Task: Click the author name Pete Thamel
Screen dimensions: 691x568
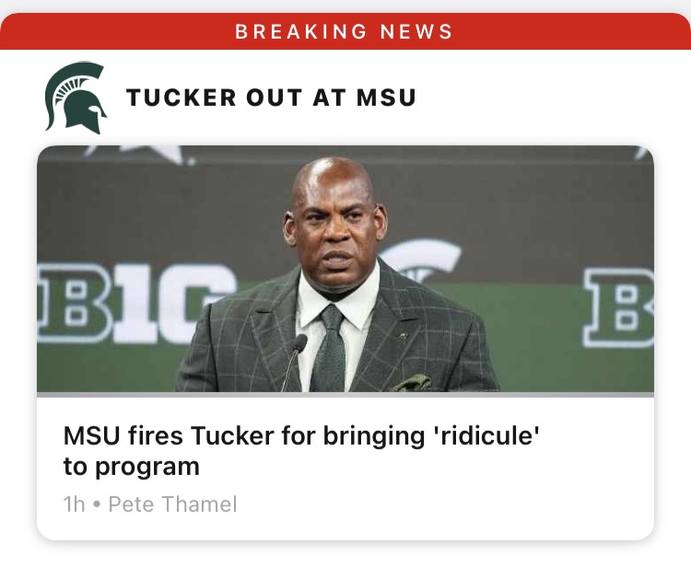Action: pyautogui.click(x=172, y=504)
